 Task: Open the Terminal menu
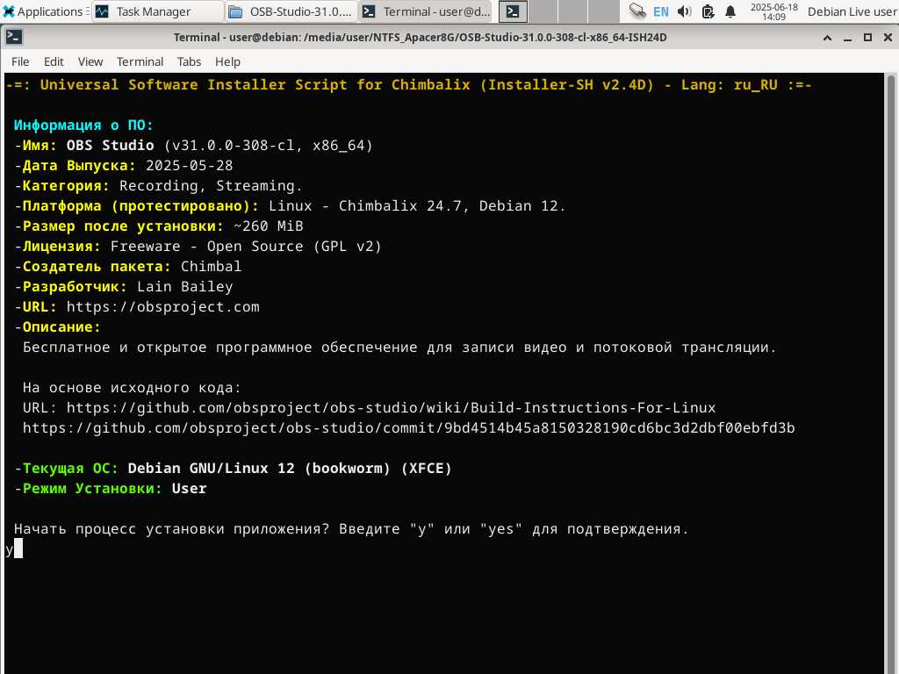click(x=140, y=61)
